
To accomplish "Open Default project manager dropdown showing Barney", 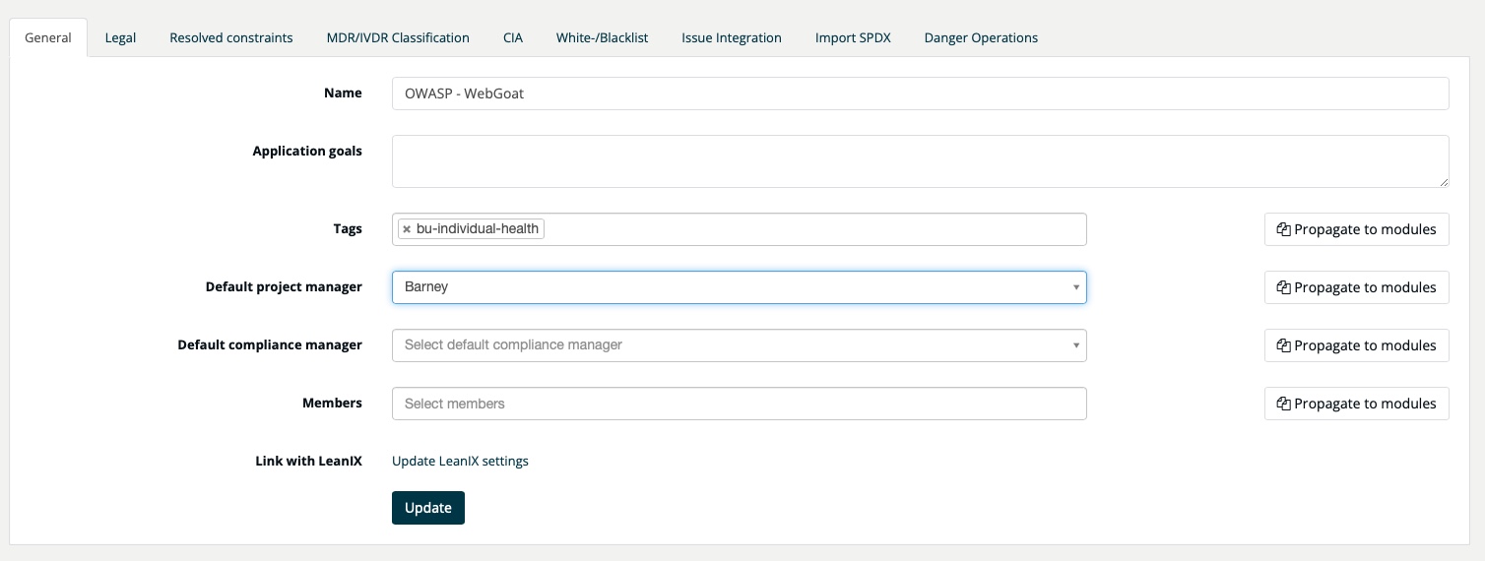I will point(740,287).
